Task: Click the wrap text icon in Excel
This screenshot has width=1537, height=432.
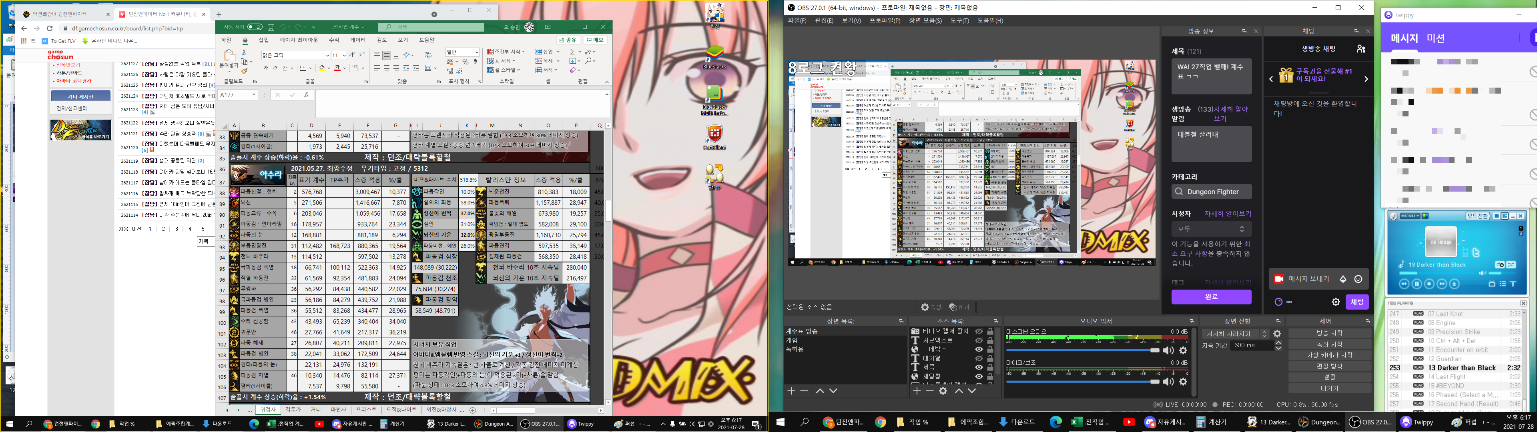Action: 428,55
